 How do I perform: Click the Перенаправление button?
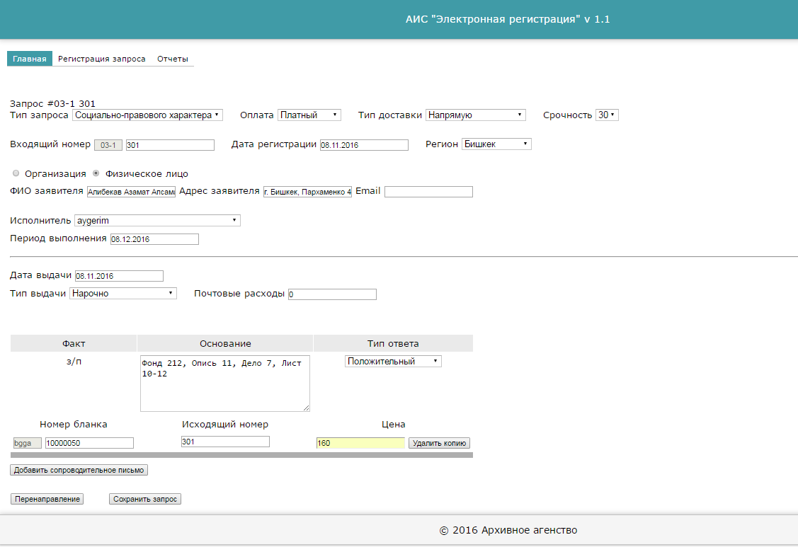coord(47,499)
